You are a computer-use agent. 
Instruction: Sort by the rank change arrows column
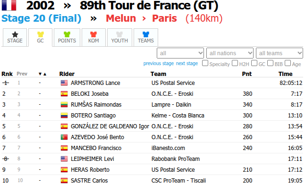pos(42,74)
